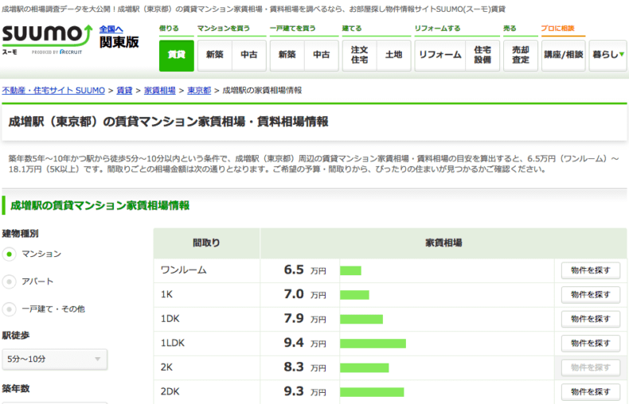629x404 pixels.
Task: Select the 土地 tab
Action: pyautogui.click(x=393, y=56)
